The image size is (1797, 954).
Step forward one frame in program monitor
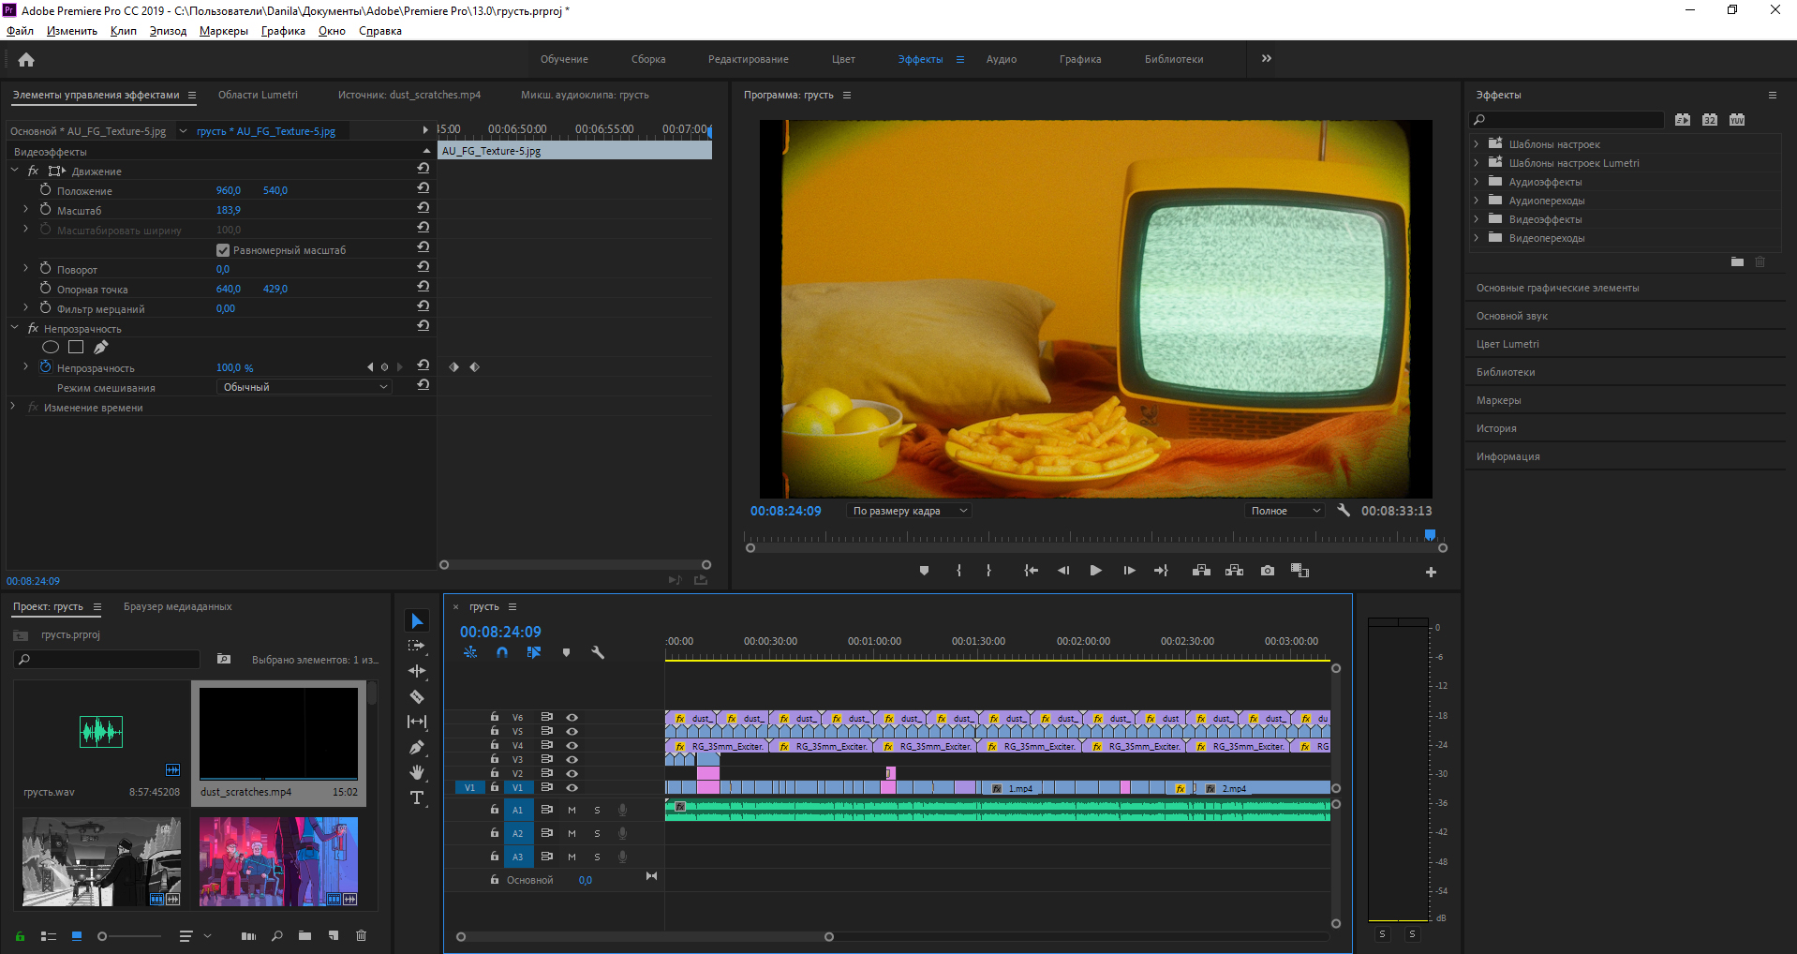[1129, 571]
